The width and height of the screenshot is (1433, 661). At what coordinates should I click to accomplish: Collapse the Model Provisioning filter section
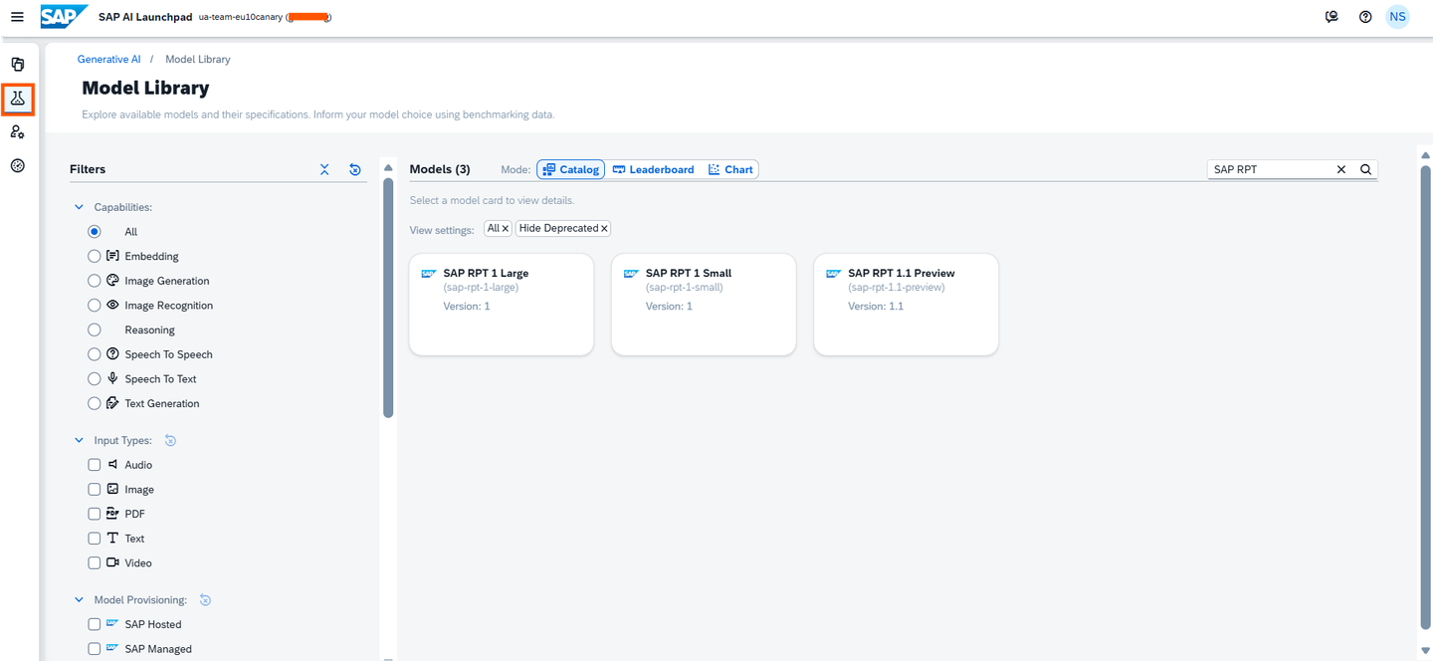tap(80, 600)
